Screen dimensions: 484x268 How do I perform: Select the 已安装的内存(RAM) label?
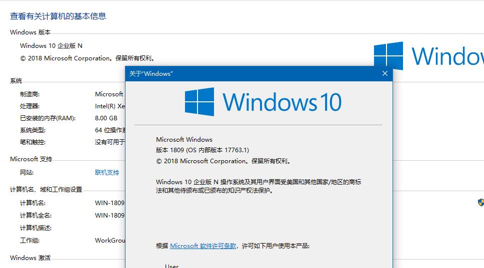click(48, 118)
